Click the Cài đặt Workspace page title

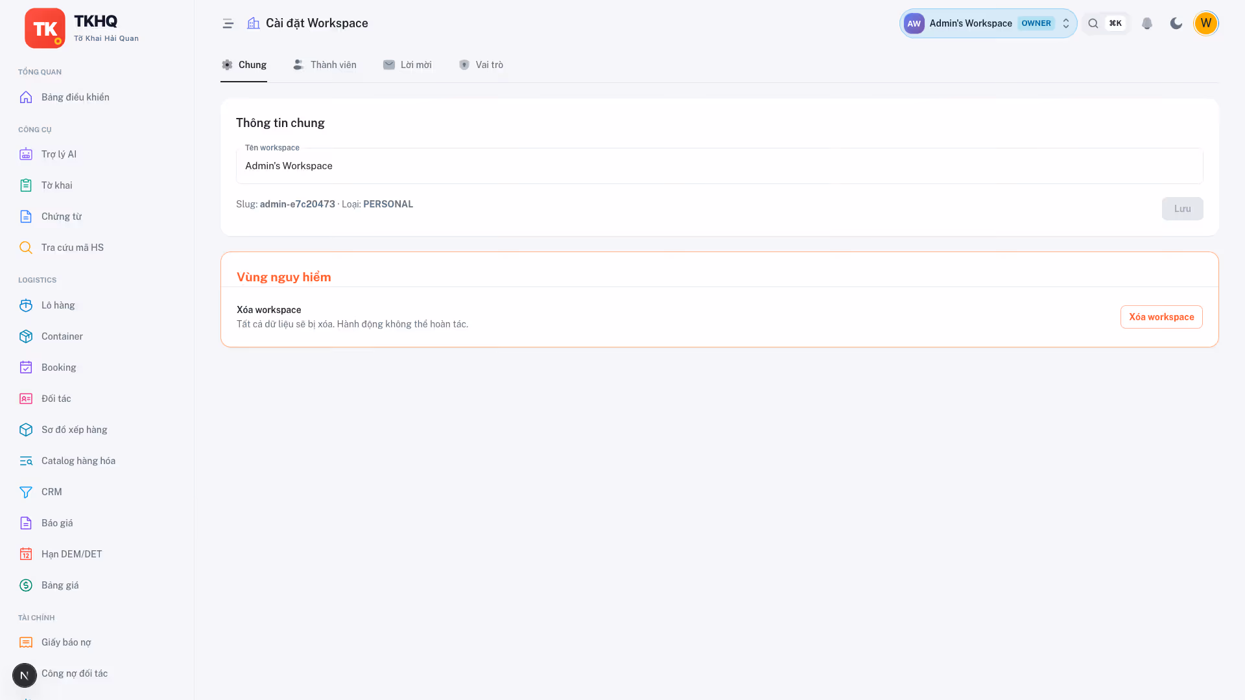[317, 23]
